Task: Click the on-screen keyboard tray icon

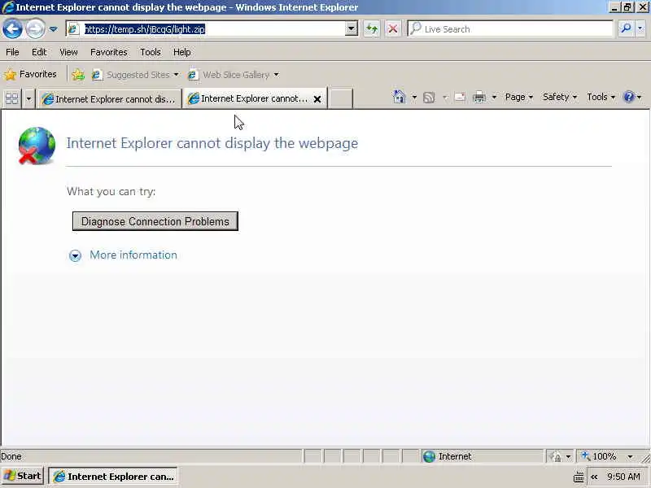Action: (x=579, y=477)
